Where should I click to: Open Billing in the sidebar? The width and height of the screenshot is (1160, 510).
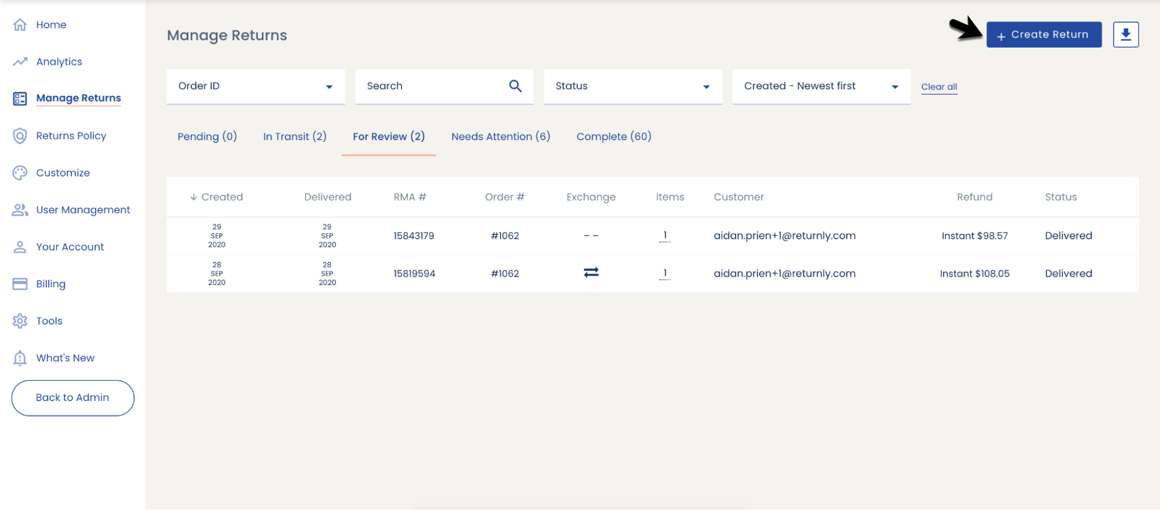coord(50,284)
